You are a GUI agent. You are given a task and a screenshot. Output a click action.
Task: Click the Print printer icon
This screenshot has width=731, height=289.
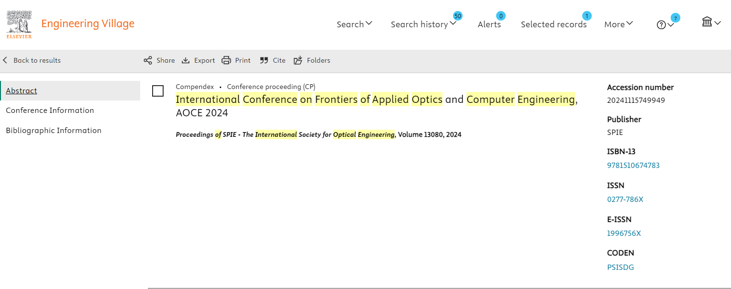(x=226, y=60)
